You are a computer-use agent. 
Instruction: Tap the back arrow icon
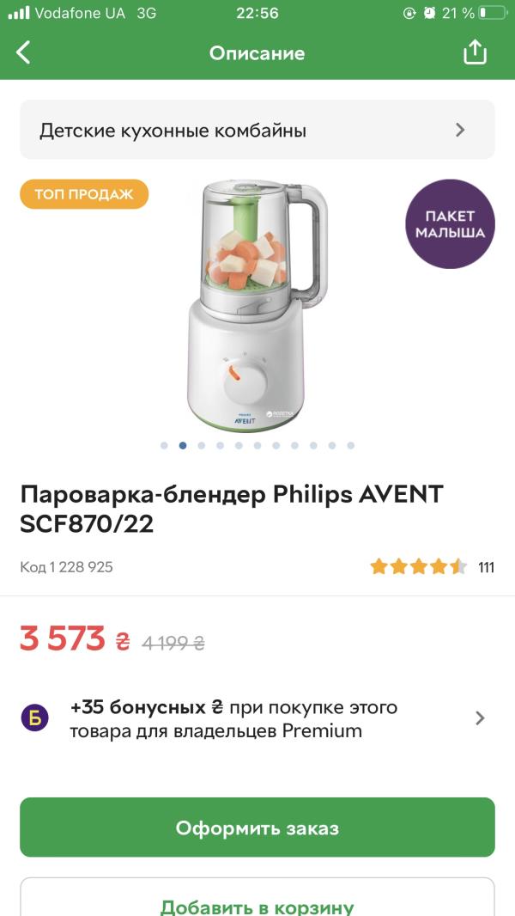(23, 52)
